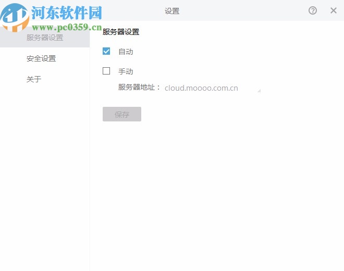Click the 手动 label text
Screen dimensions: 344x271
click(126, 71)
